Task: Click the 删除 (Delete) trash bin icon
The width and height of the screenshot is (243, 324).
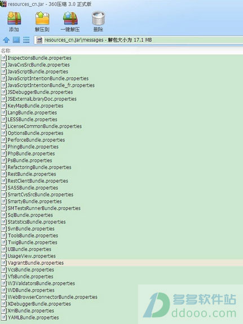Action: pos(98,19)
